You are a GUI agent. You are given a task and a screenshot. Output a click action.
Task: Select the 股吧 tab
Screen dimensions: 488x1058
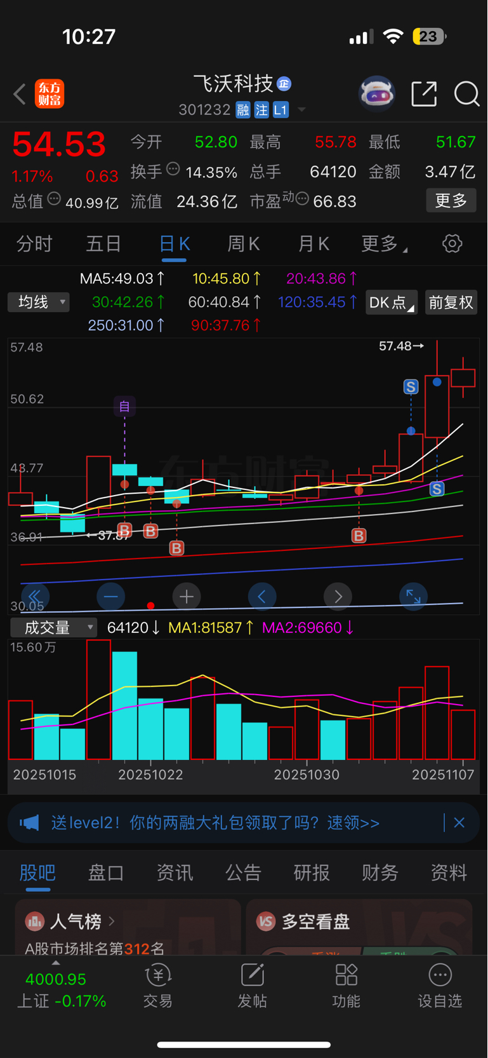click(37, 872)
